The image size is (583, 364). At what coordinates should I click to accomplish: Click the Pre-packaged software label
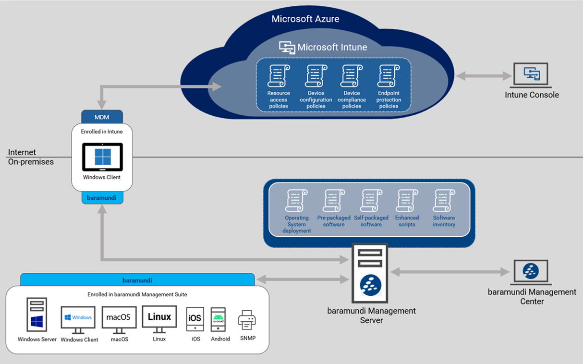pos(334,221)
